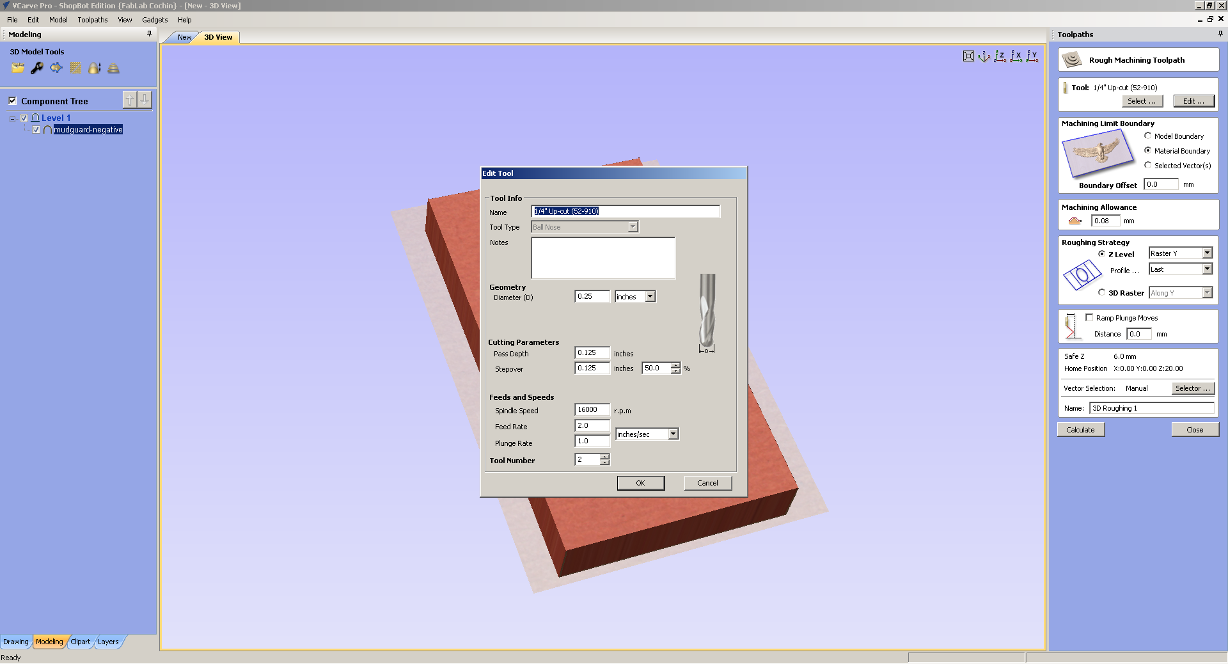The image size is (1228, 664).
Task: Click the Boundary Offset field
Action: point(1161,184)
